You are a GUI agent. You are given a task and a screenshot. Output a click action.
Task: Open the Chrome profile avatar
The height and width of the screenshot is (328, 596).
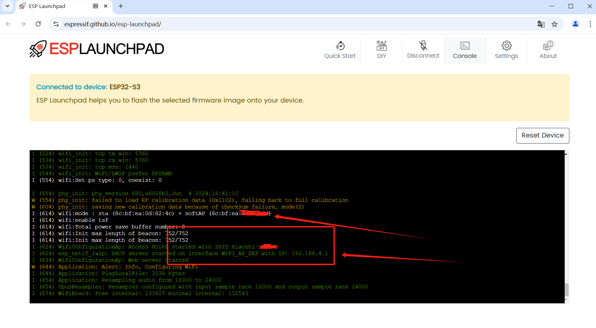click(x=575, y=24)
